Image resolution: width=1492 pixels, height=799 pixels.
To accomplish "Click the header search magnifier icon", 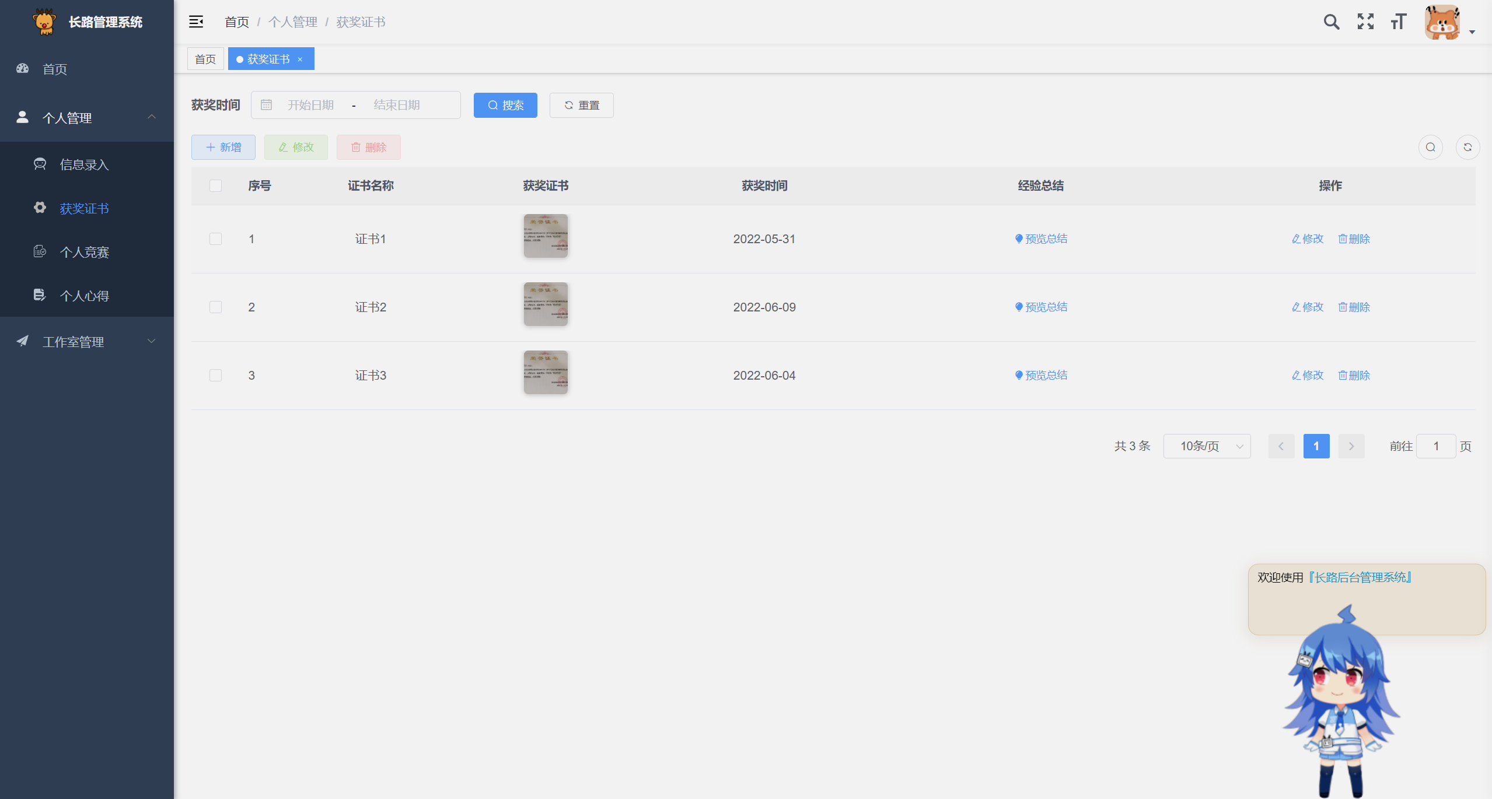I will point(1331,22).
